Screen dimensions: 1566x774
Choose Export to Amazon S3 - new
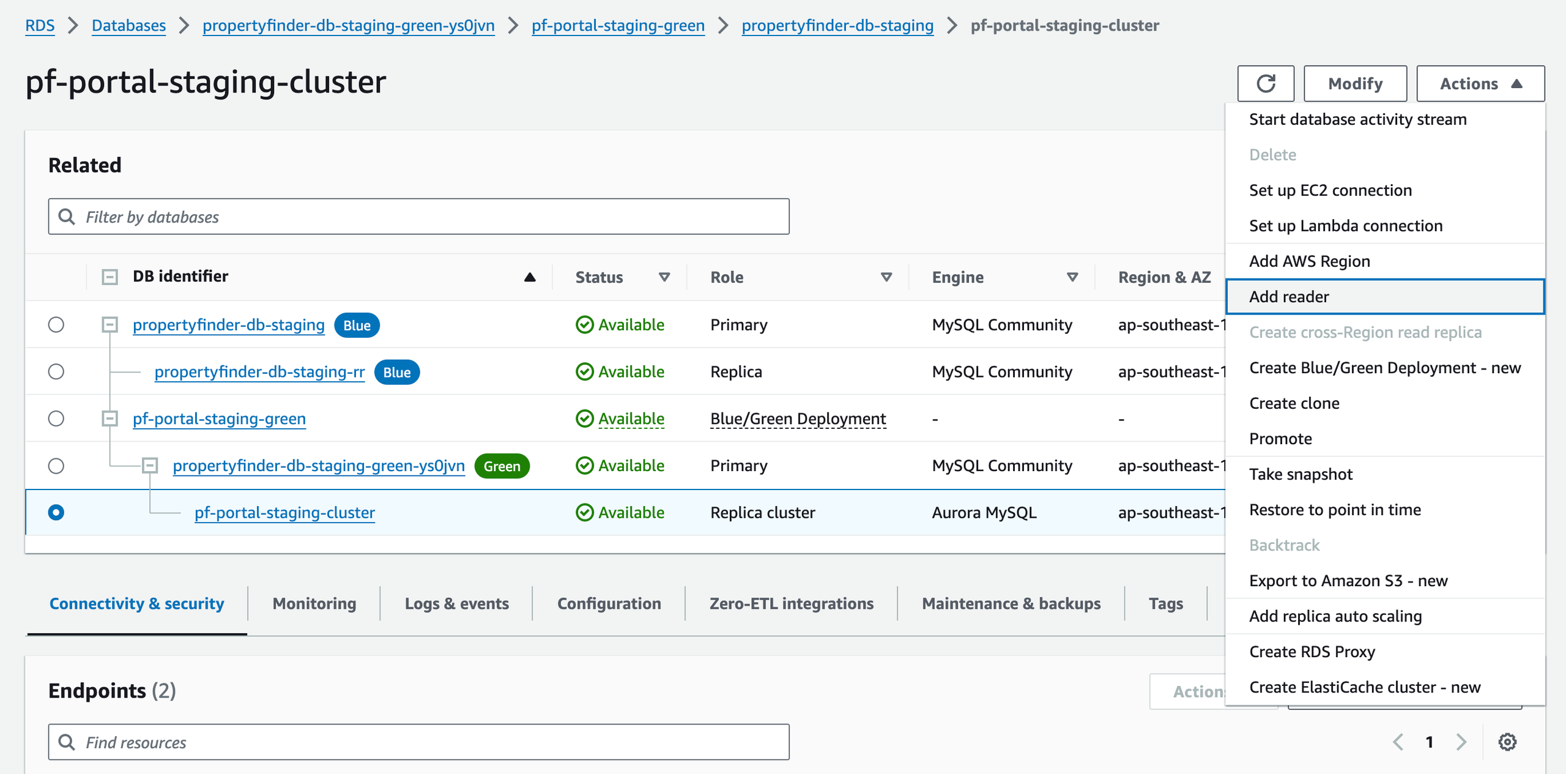(x=1385, y=581)
